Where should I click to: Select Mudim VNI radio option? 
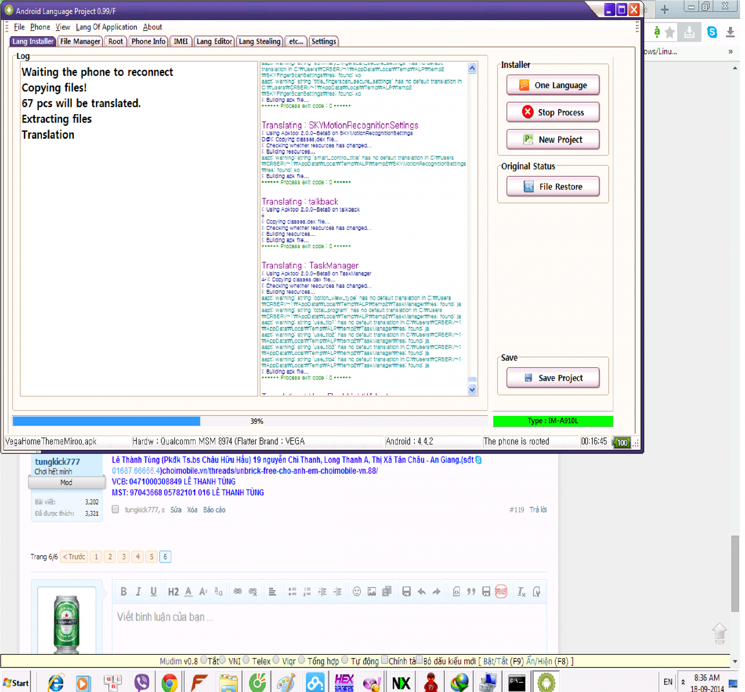click(x=222, y=660)
